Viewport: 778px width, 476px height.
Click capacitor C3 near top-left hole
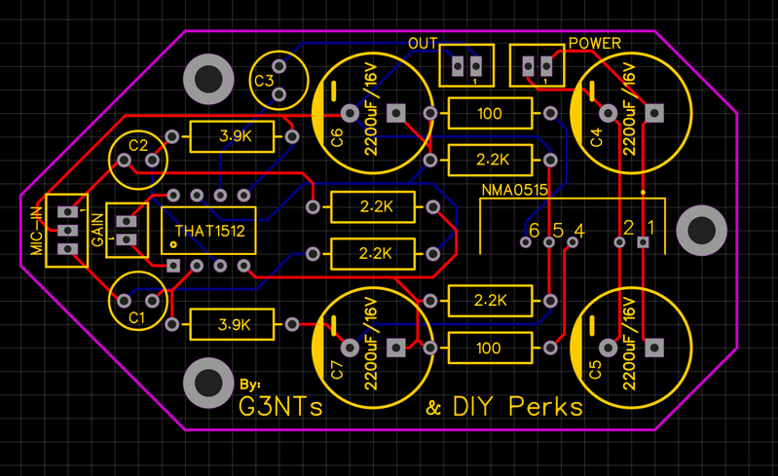(278, 81)
